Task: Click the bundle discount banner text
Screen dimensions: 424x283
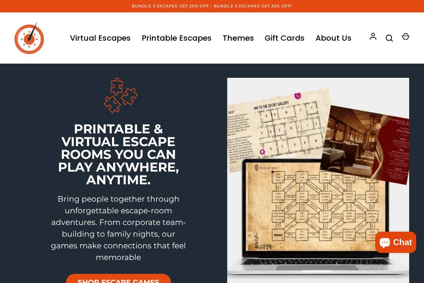Action: pos(212,6)
